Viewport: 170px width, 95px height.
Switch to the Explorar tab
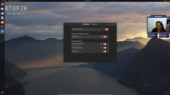[x=94, y=24]
